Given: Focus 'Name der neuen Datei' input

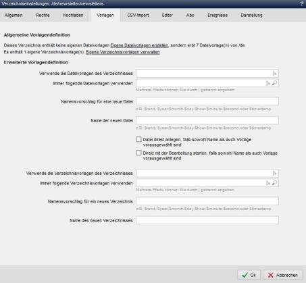Looking at the screenshot, I should pyautogui.click(x=207, y=120).
